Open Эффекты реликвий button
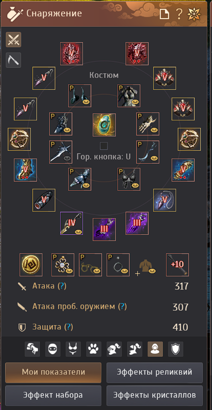This screenshot has height=410, width=212. coord(155,372)
